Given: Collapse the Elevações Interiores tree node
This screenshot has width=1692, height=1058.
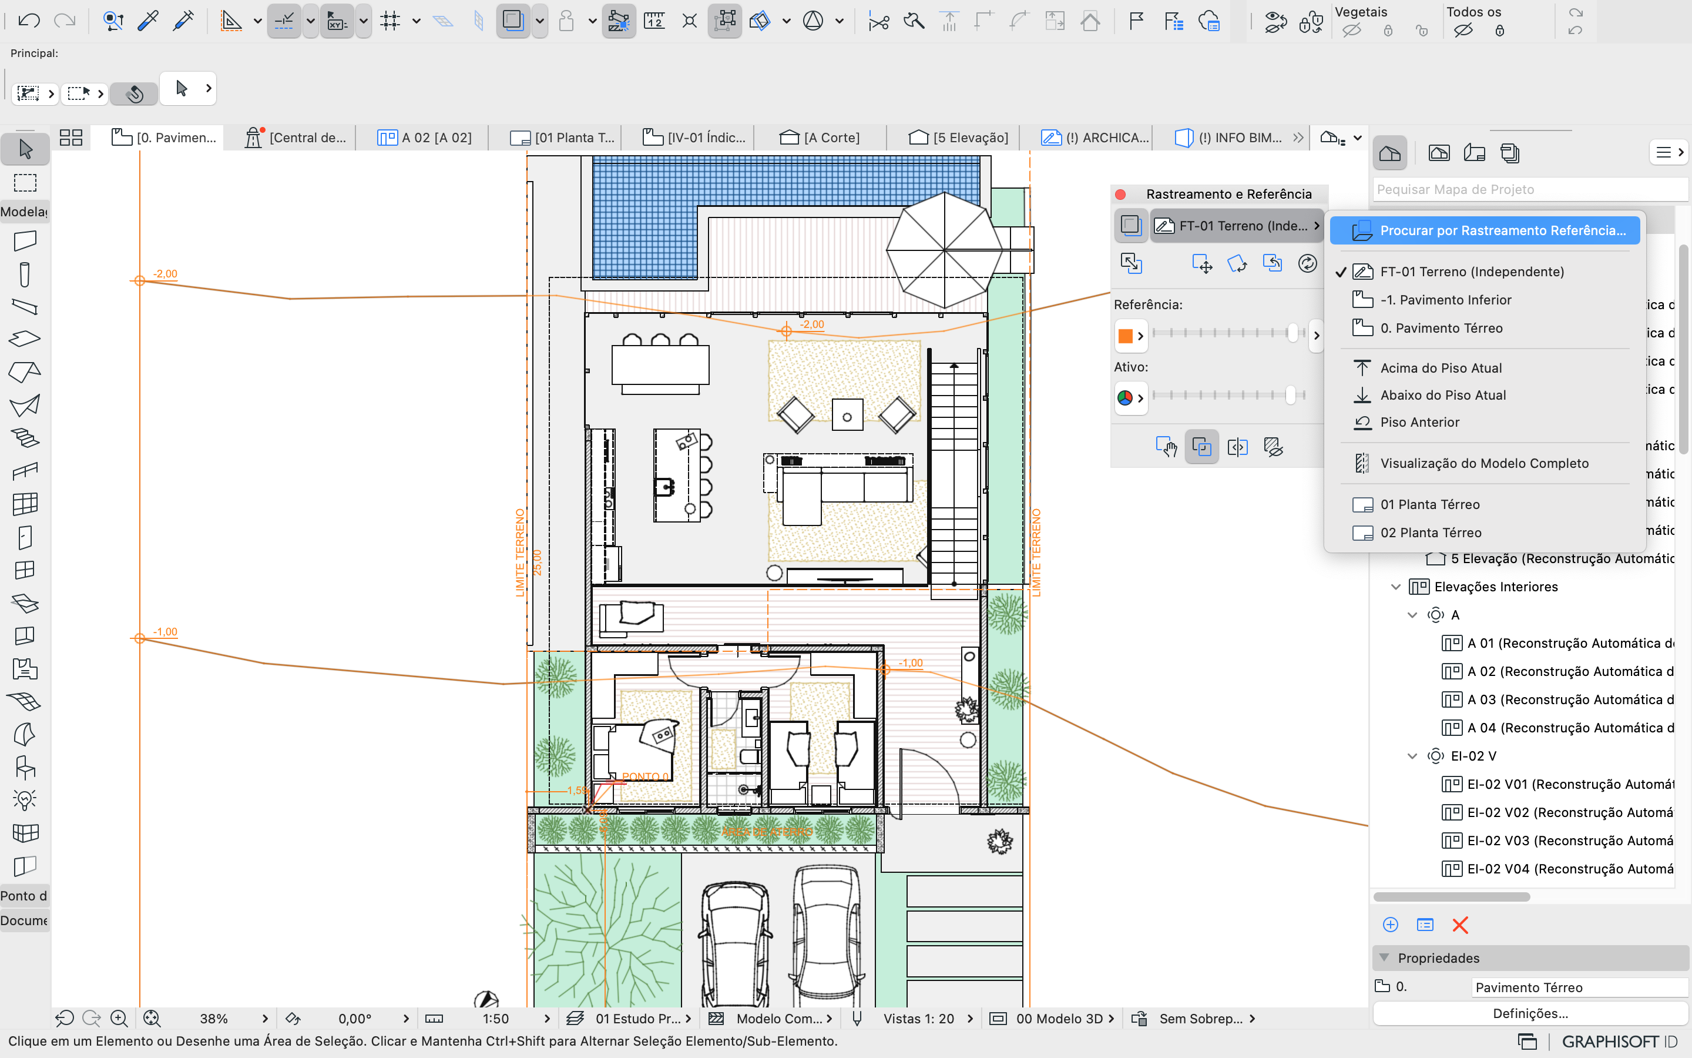Looking at the screenshot, I should tap(1397, 587).
